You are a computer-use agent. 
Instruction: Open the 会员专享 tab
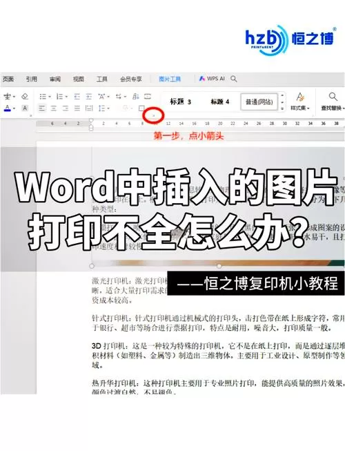[131, 79]
